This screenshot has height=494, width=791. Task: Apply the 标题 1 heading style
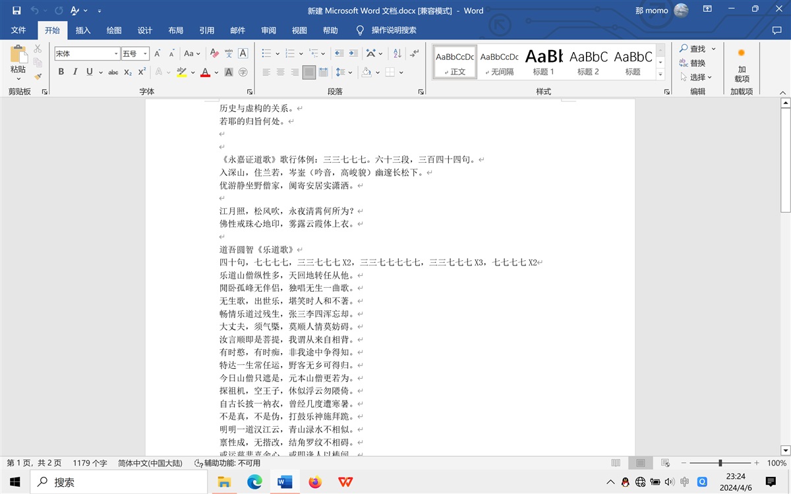(x=544, y=61)
